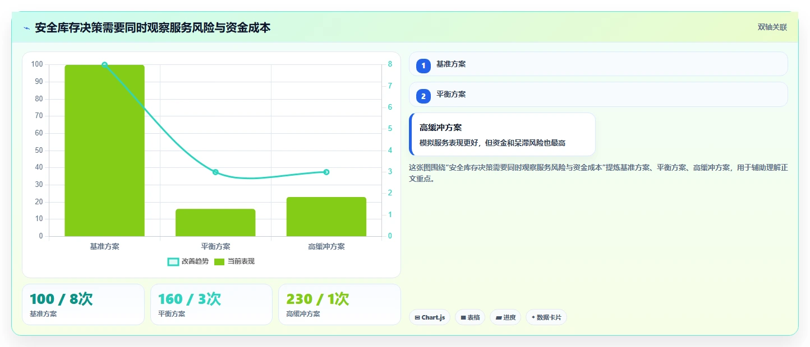Click the 100 / 8次 stat card

[83, 304]
